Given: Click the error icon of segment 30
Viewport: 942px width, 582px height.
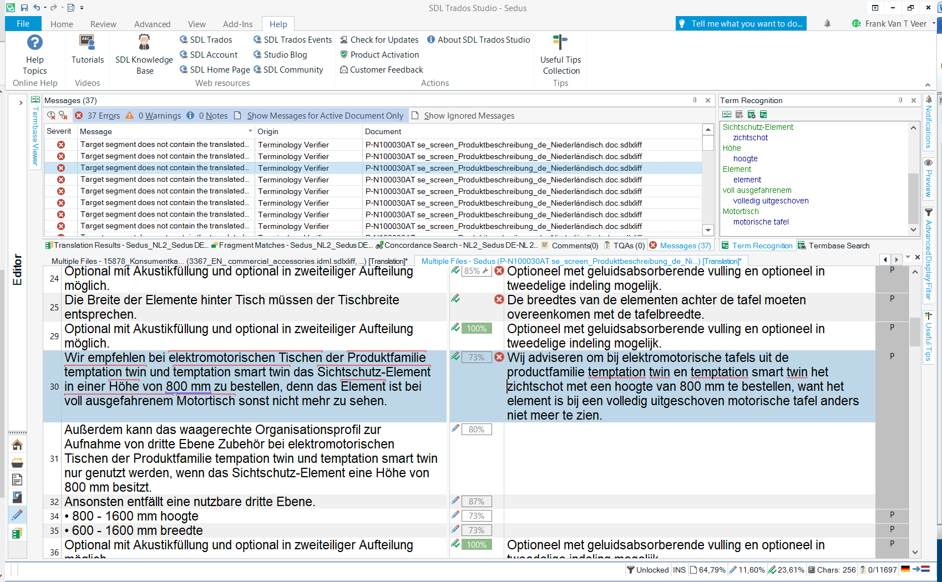Looking at the screenshot, I should point(499,357).
